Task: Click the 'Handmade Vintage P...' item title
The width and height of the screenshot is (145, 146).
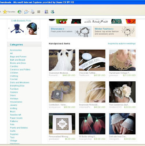Action: click(120, 73)
